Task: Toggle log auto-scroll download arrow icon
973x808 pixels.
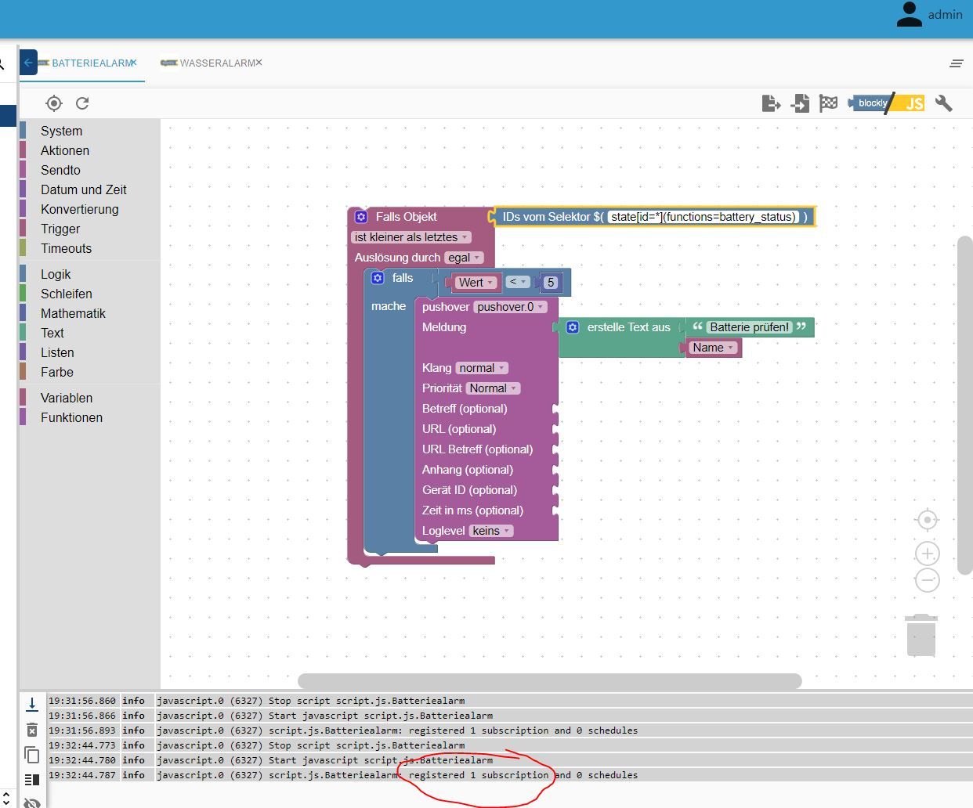Action: [32, 704]
